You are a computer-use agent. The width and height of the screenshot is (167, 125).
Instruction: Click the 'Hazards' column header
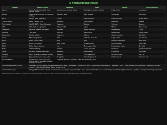pos(125,7)
